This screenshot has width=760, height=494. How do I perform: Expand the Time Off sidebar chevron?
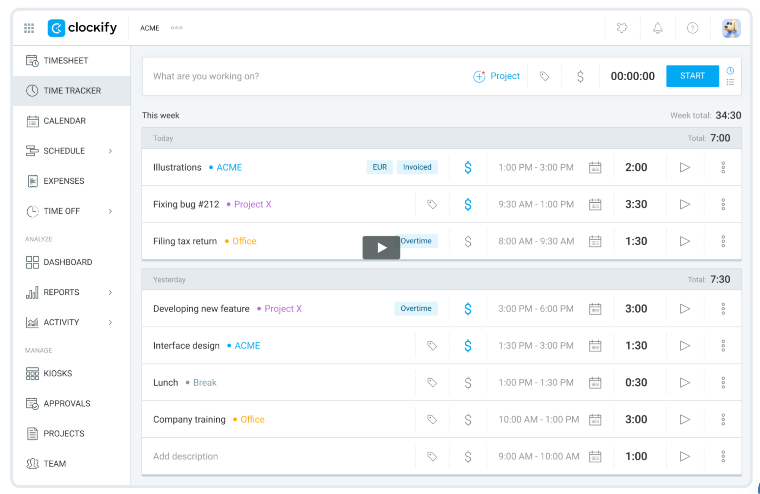click(110, 211)
